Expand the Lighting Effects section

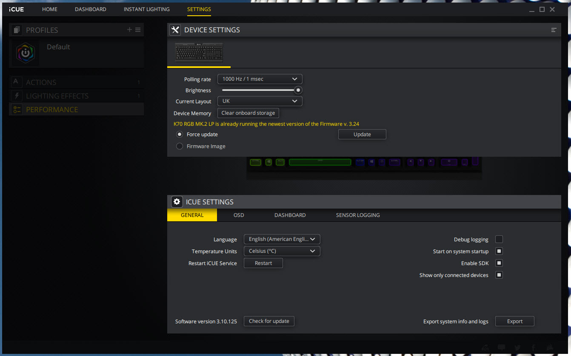click(x=76, y=96)
